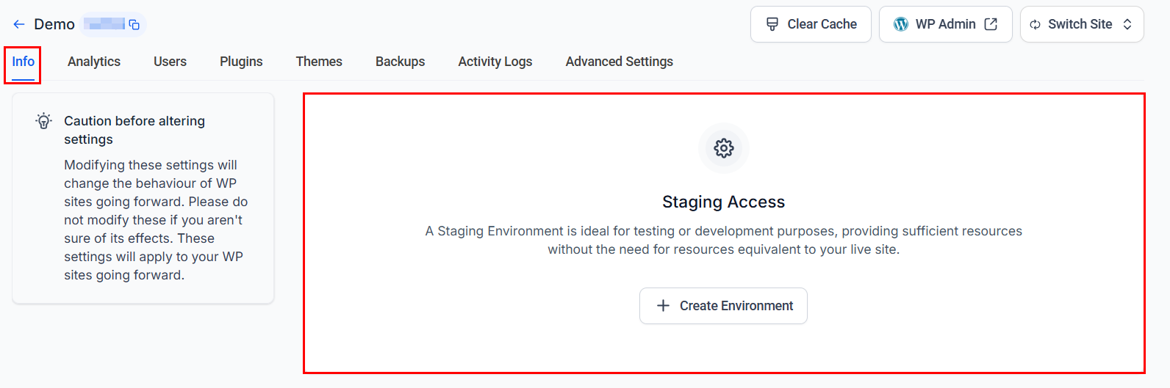Open the Users tab
Image resolution: width=1170 pixels, height=388 pixels.
[170, 62]
